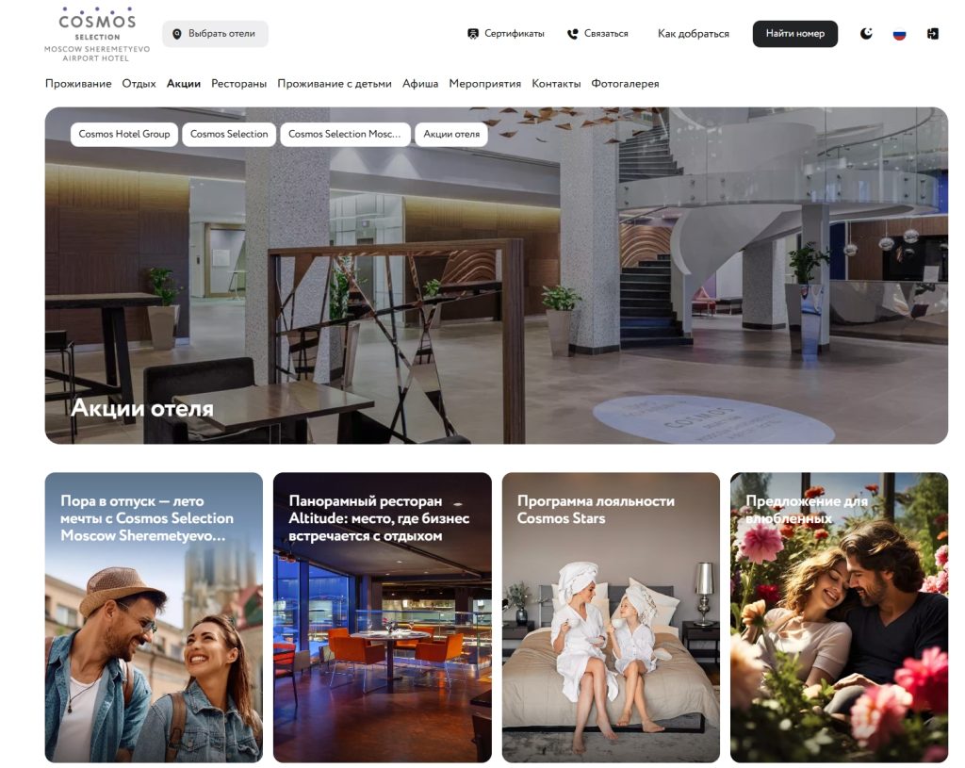The image size is (965, 768).
Task: Open the Предложение для влюбленных card
Action: click(x=839, y=617)
